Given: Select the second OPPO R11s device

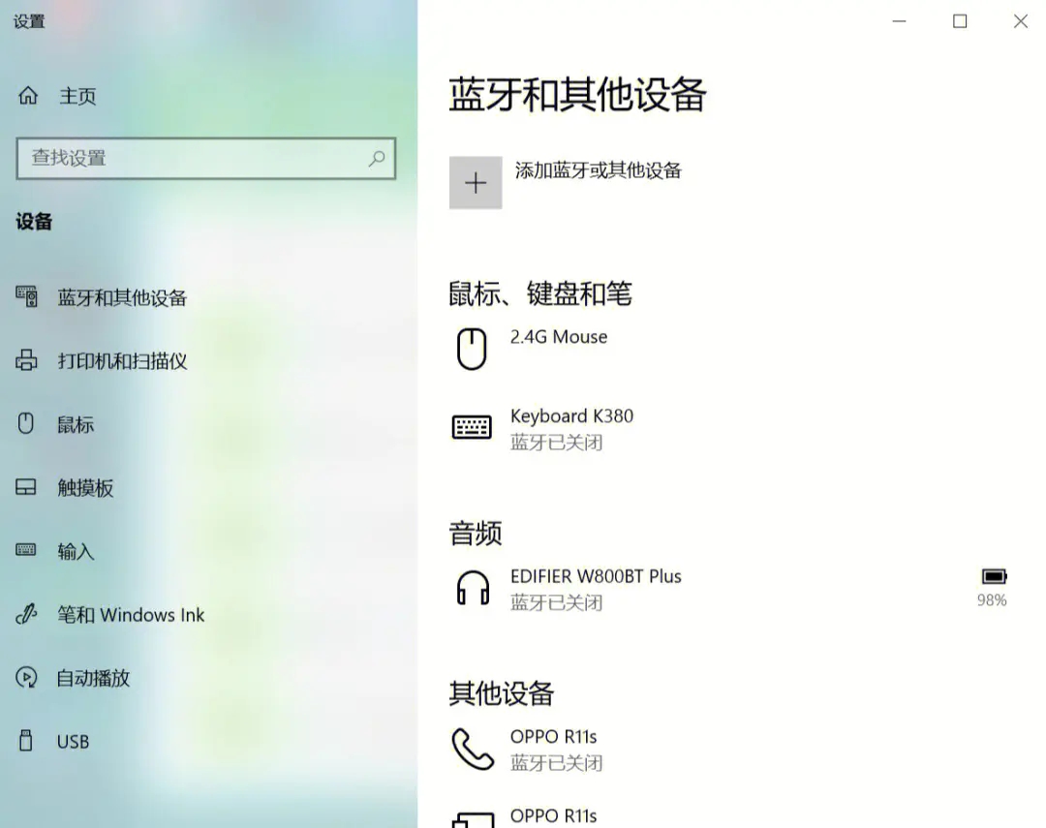Looking at the screenshot, I should coord(555,816).
